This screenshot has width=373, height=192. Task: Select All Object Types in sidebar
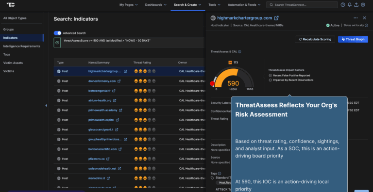point(15,18)
